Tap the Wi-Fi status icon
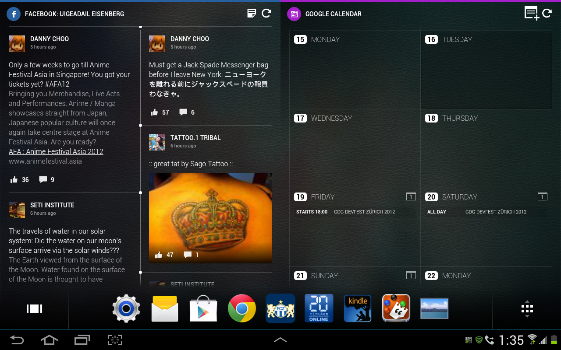Image resolution: width=561 pixels, height=350 pixels. [532, 339]
